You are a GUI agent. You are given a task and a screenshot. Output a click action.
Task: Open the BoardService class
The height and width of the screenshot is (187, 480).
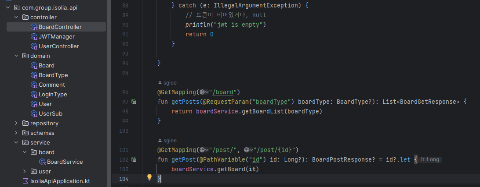click(x=65, y=162)
